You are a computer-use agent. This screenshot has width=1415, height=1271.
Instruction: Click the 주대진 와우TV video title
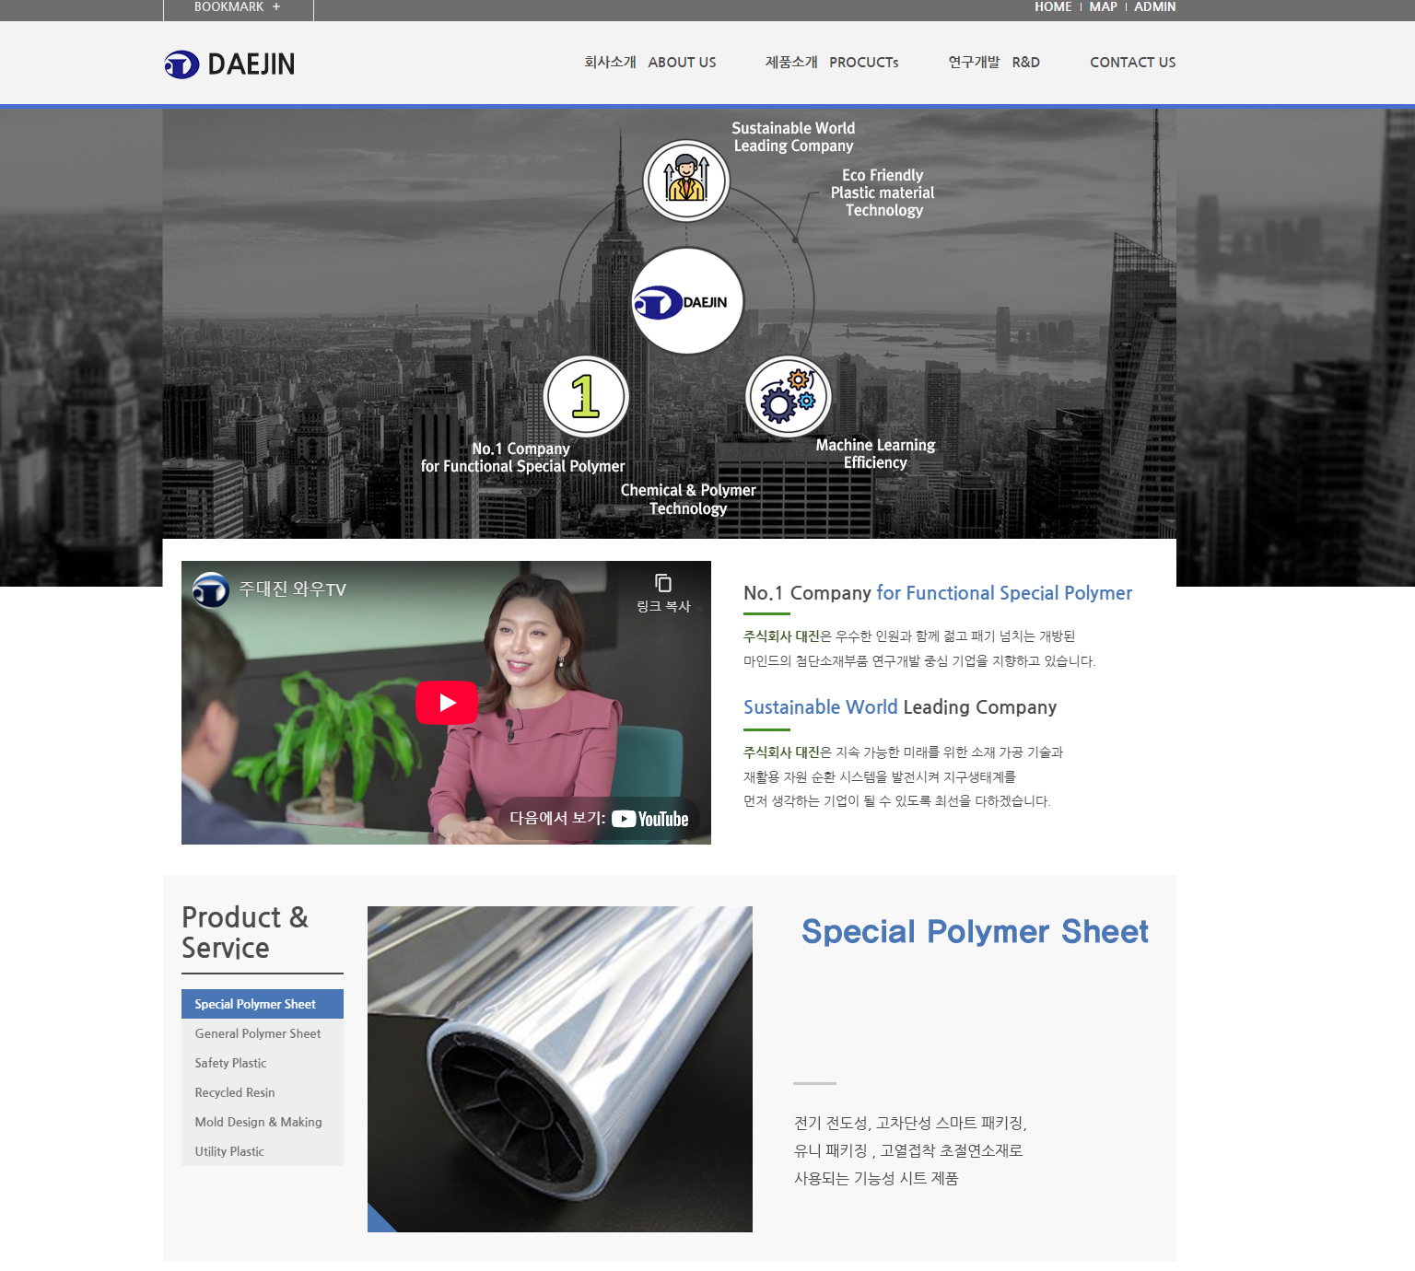pyautogui.click(x=293, y=589)
